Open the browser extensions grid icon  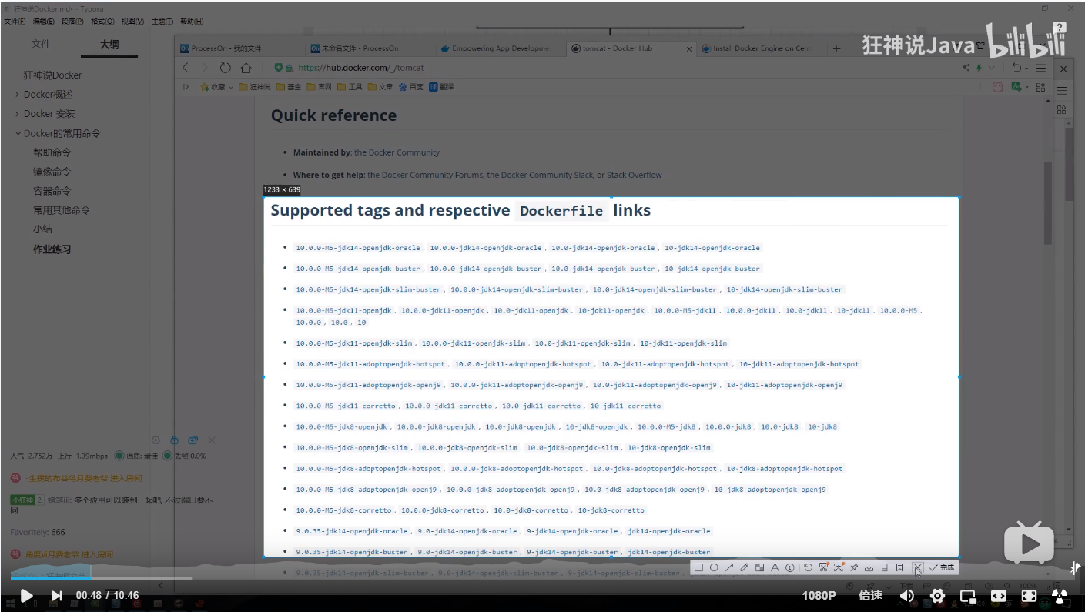coord(1040,87)
